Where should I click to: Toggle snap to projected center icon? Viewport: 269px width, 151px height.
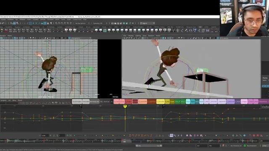click(65, 23)
